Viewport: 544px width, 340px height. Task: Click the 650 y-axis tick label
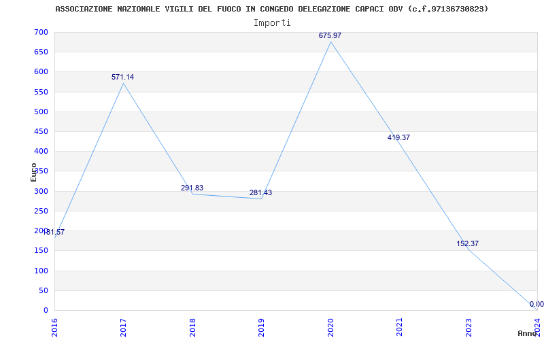click(x=41, y=52)
